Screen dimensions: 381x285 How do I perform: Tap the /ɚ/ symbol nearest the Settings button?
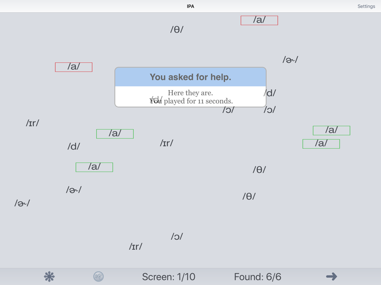[290, 60]
